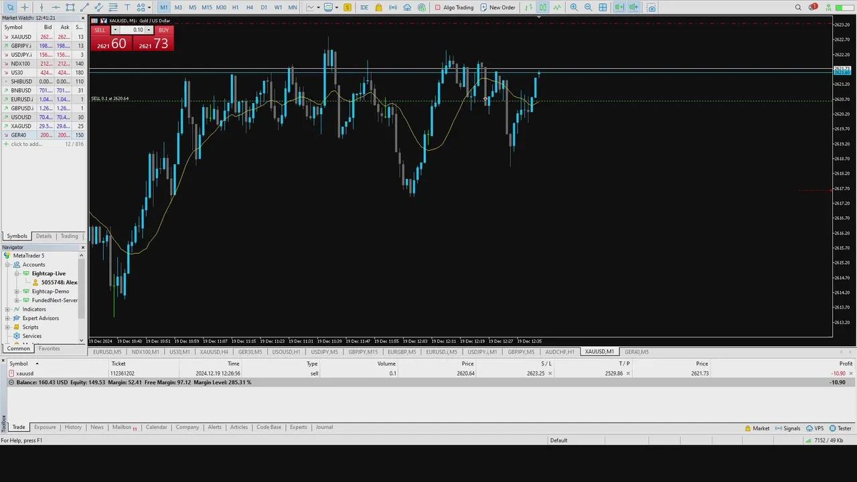Zoom in on the chart

tap(574, 7)
